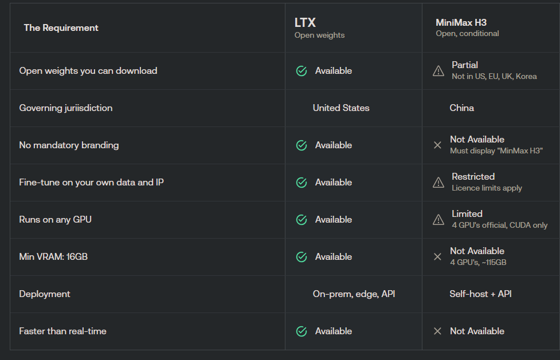This screenshot has width=560, height=360.
Task: Click the green checkmark in No mandatory branding row
Action: click(301, 145)
